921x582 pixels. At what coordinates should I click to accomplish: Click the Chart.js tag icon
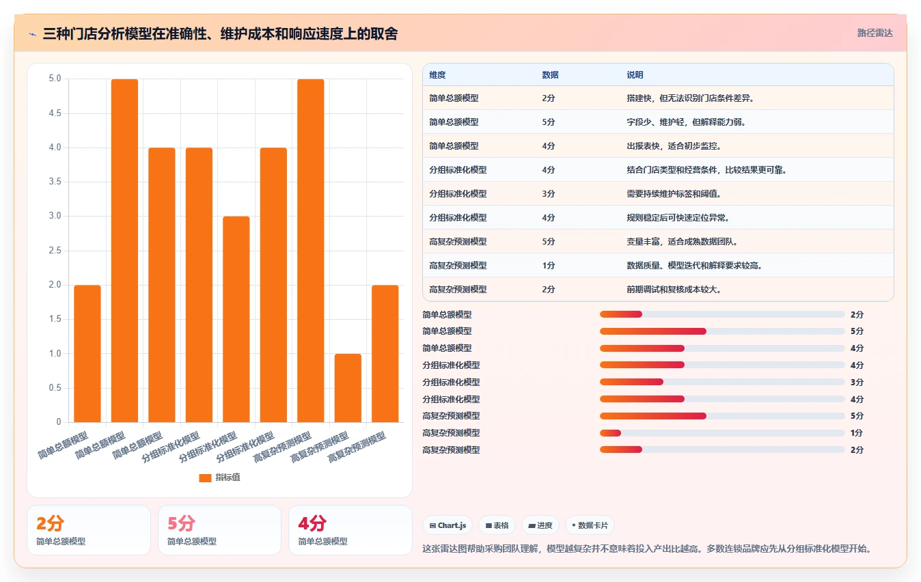pos(432,525)
